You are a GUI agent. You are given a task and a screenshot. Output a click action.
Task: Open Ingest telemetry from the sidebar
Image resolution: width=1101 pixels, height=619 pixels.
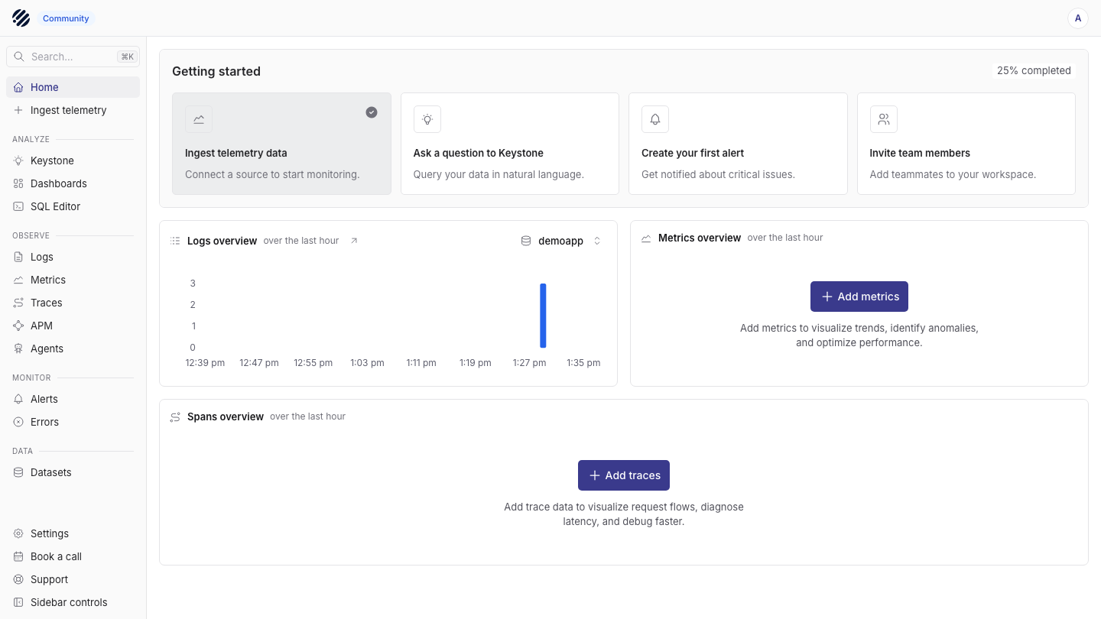pos(73,110)
